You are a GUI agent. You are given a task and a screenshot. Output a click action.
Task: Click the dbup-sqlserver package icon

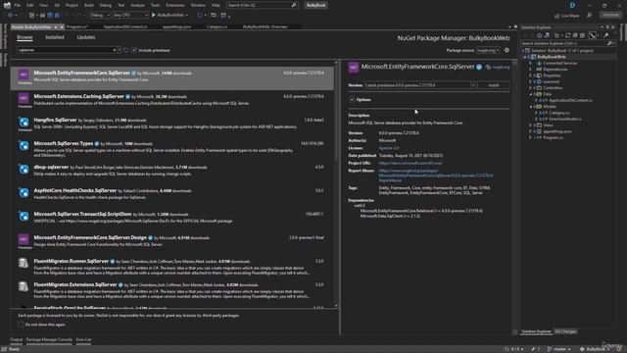tap(24, 170)
